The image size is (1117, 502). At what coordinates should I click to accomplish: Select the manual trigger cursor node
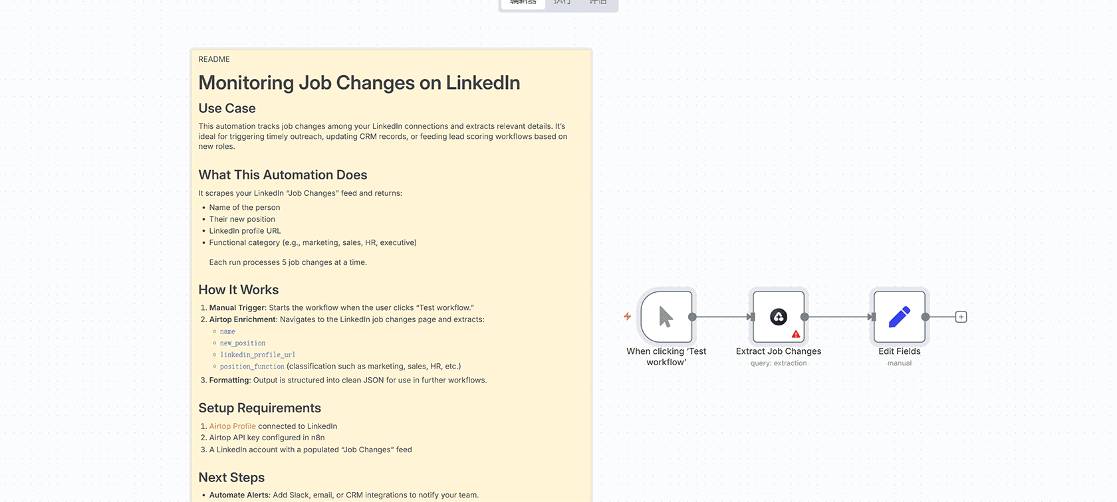click(666, 317)
